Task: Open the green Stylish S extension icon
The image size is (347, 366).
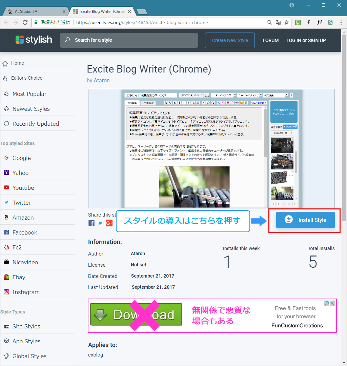Action: 330,22
